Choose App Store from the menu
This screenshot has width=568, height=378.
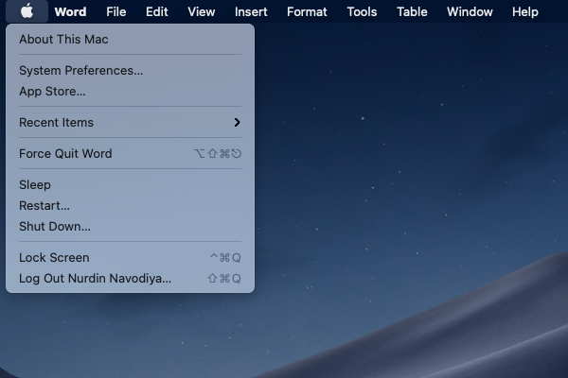point(130,91)
